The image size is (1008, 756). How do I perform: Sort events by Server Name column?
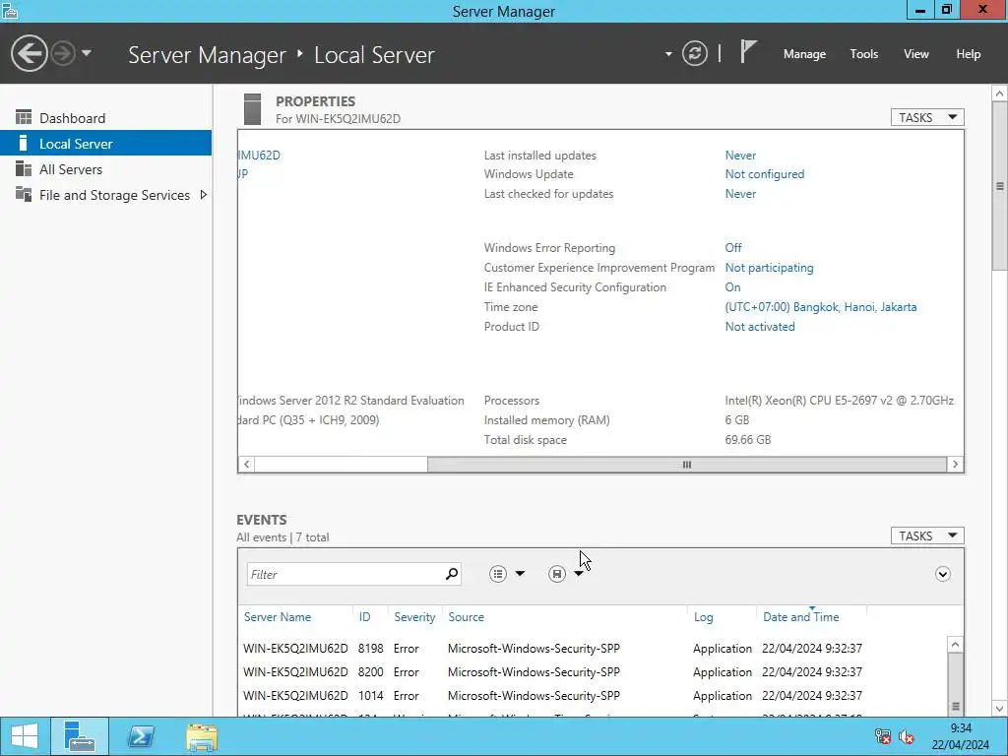point(277,616)
